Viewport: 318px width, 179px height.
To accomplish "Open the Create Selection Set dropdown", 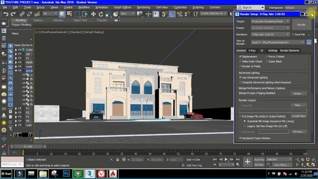I will click(214, 13).
